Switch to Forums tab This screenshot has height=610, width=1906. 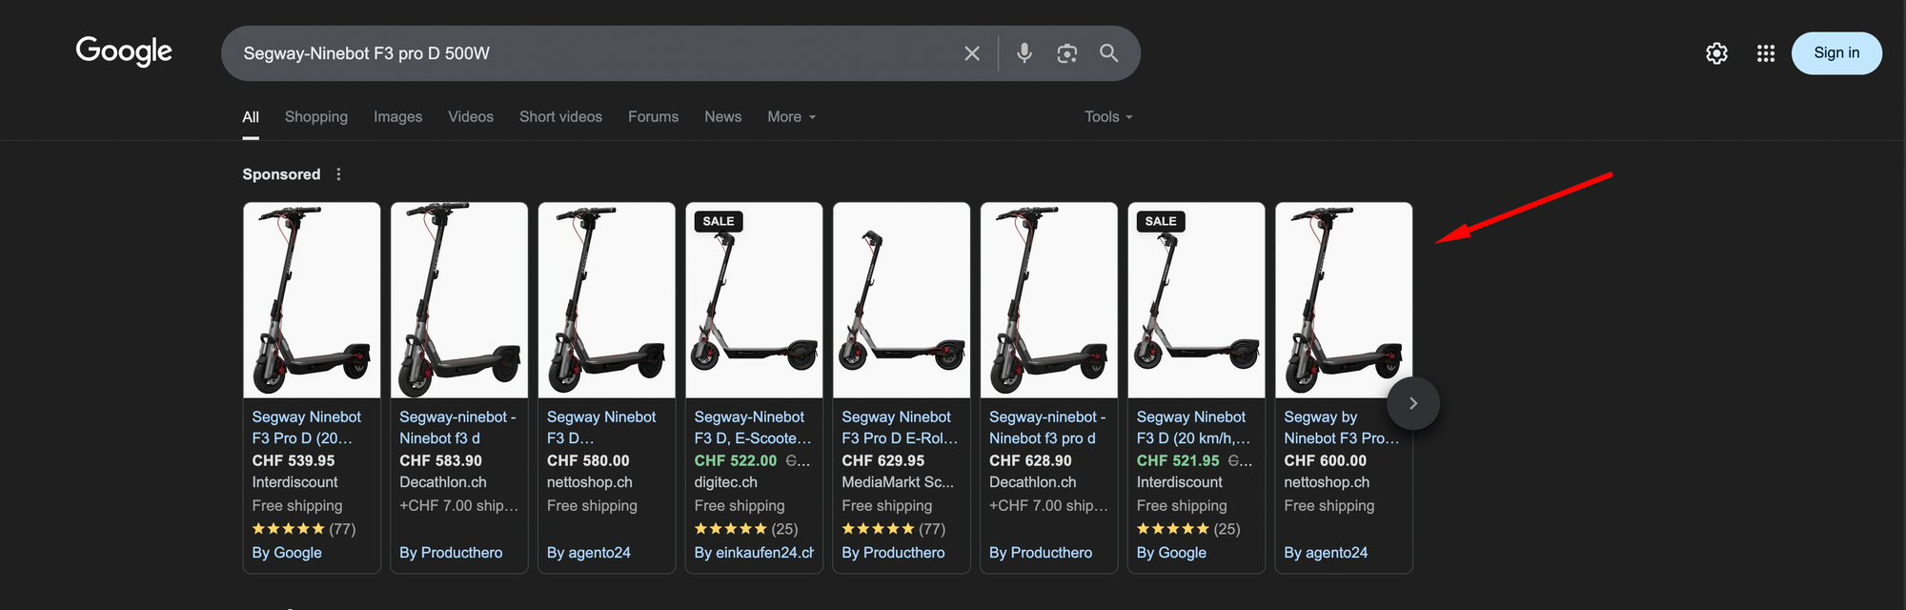pyautogui.click(x=653, y=116)
